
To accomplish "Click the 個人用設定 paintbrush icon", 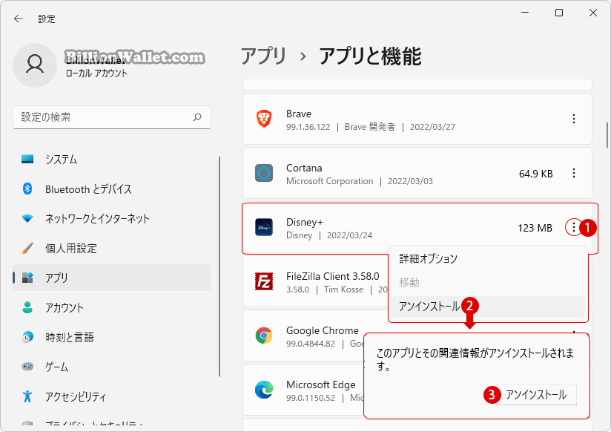I will click(x=27, y=248).
